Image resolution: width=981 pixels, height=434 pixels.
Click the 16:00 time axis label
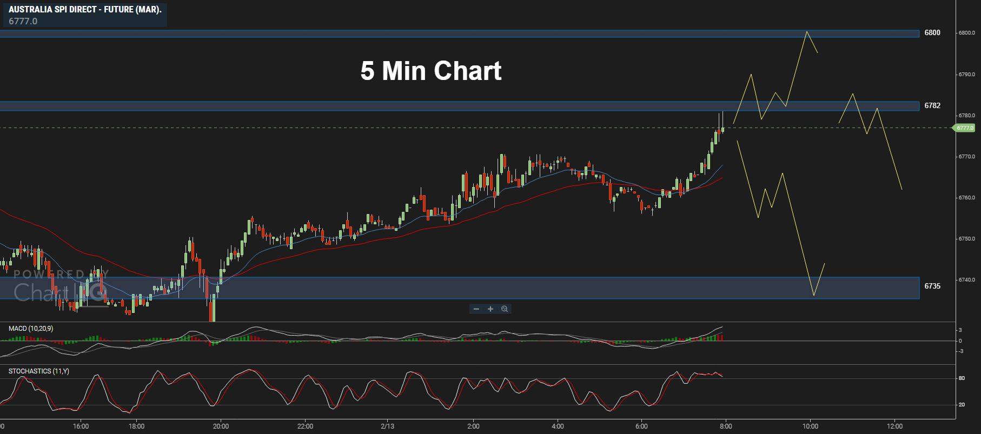81,426
